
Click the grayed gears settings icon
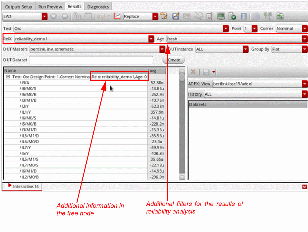(78, 16)
